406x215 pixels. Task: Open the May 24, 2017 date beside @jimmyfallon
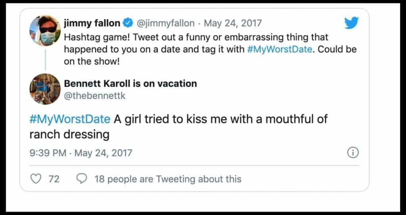point(228,23)
